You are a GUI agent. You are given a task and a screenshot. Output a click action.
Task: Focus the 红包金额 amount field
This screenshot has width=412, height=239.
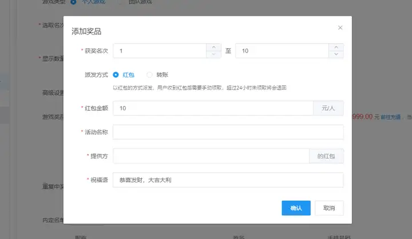[213, 108]
